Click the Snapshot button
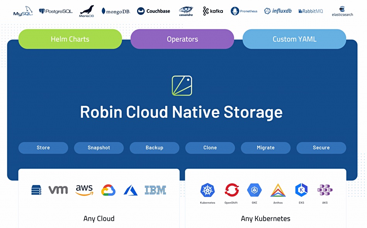 99,148
